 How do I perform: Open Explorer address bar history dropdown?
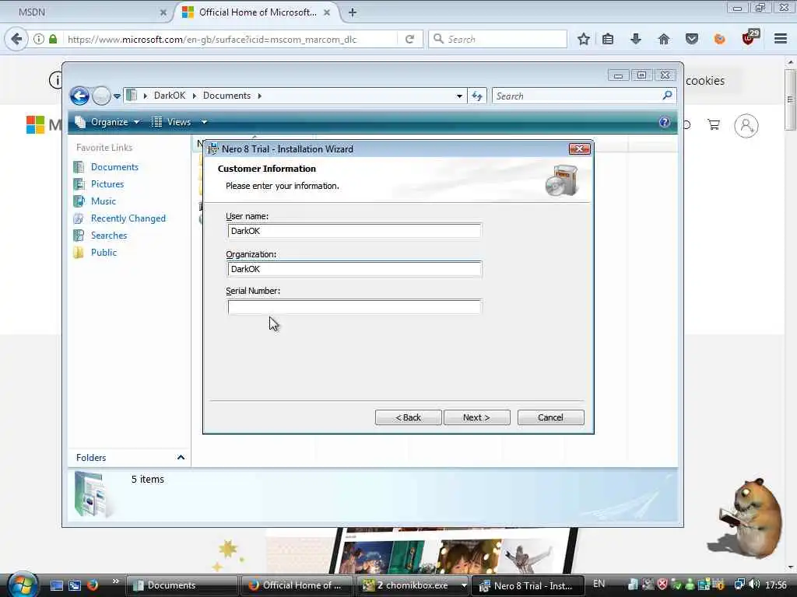[459, 96]
